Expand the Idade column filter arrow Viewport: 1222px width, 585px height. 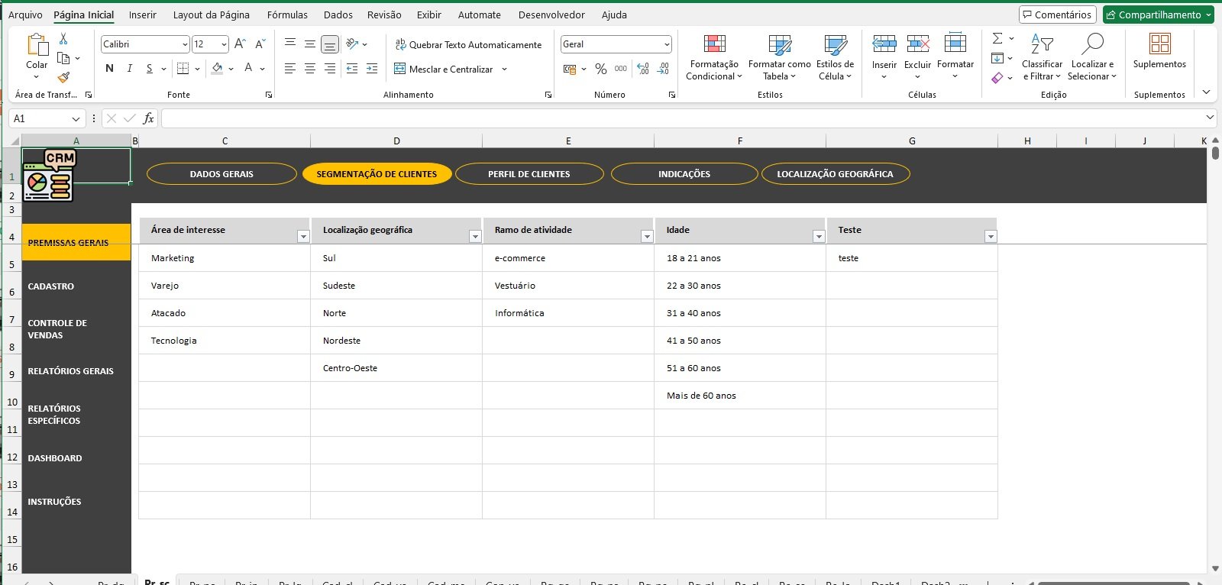pyautogui.click(x=818, y=237)
